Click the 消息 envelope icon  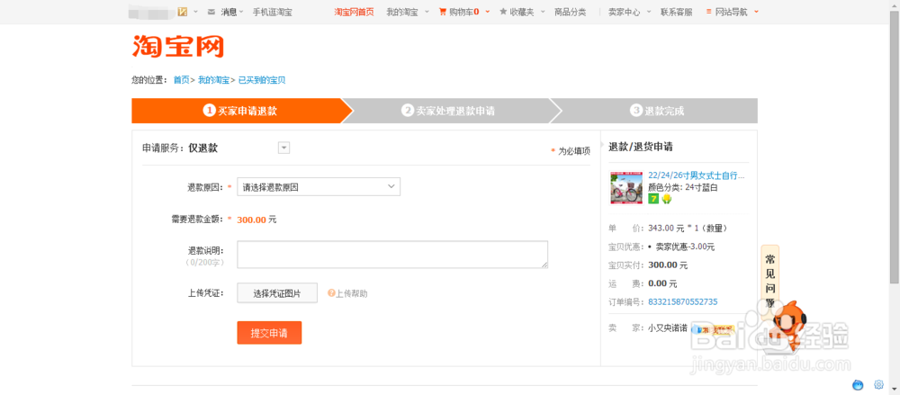coord(211,12)
